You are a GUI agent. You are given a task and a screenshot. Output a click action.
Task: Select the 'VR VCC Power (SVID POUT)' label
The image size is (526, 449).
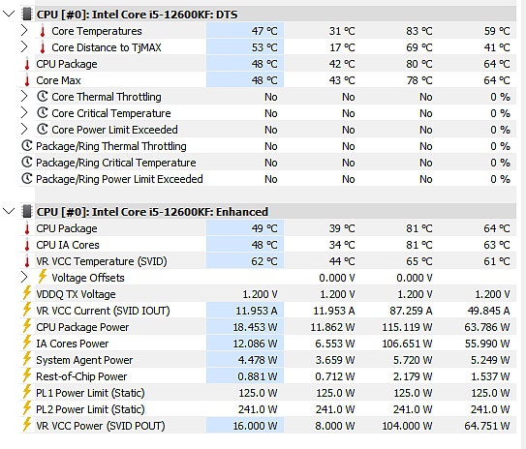(x=101, y=426)
